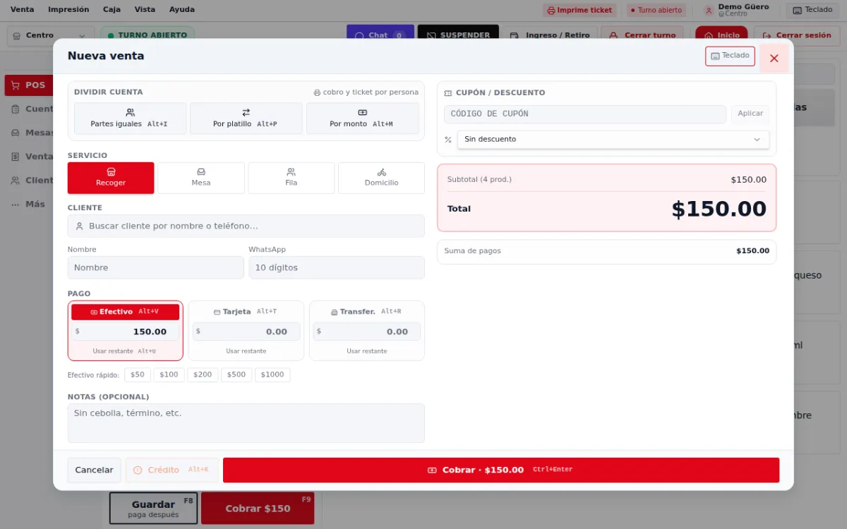Open the Sin descuento dropdown
Viewport: 847px width, 529px height.
click(x=613, y=140)
